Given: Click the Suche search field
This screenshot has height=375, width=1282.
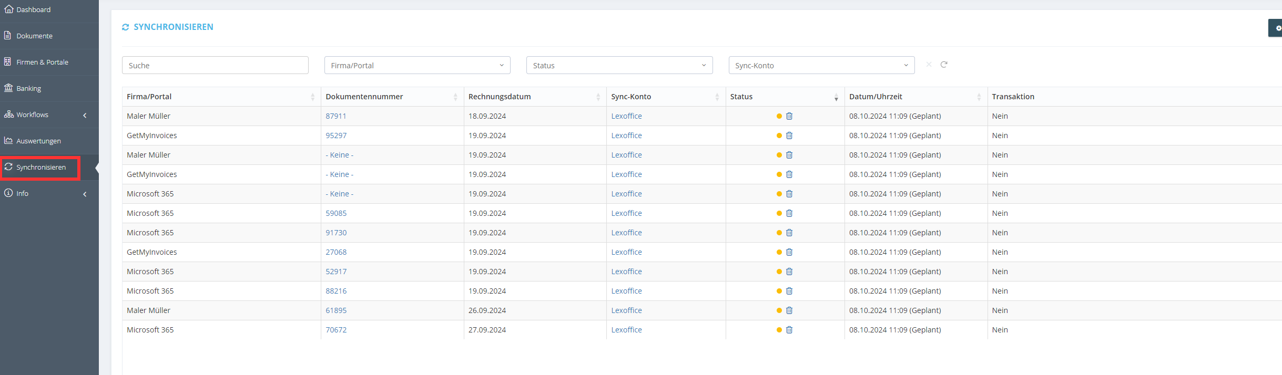Looking at the screenshot, I should pyautogui.click(x=215, y=65).
